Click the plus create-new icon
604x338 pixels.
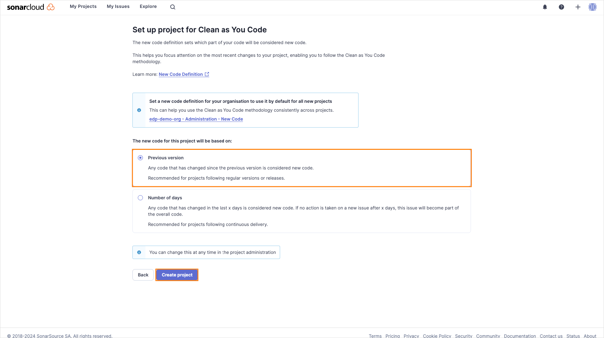pyautogui.click(x=578, y=7)
